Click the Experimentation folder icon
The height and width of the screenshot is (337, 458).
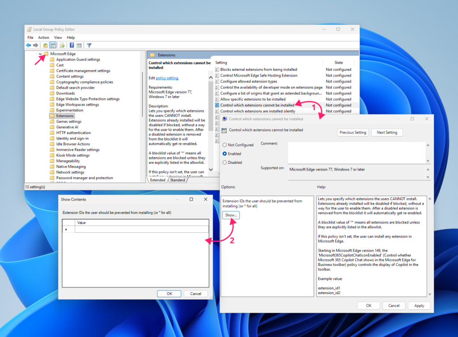point(52,110)
